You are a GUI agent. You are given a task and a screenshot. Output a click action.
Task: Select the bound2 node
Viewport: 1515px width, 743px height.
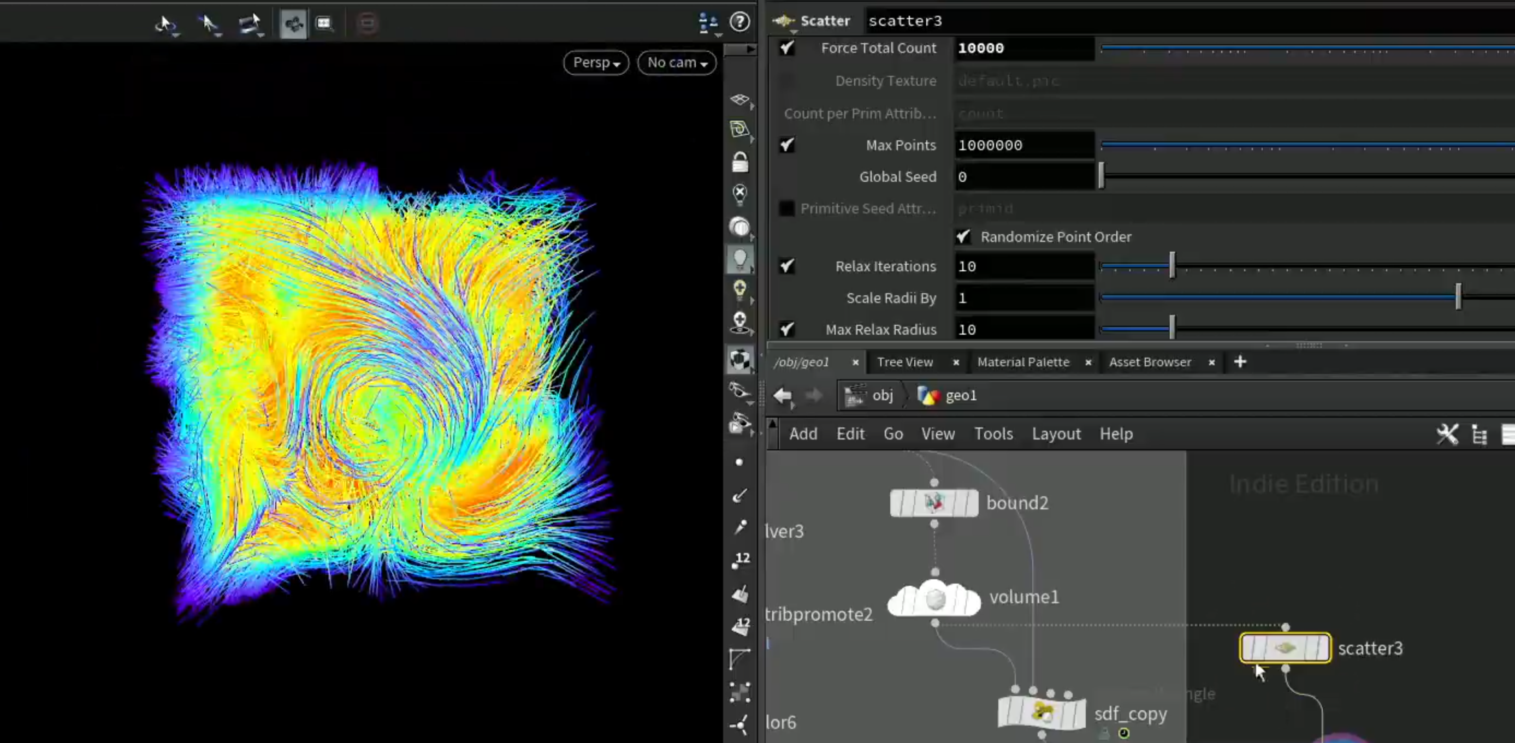pos(934,503)
